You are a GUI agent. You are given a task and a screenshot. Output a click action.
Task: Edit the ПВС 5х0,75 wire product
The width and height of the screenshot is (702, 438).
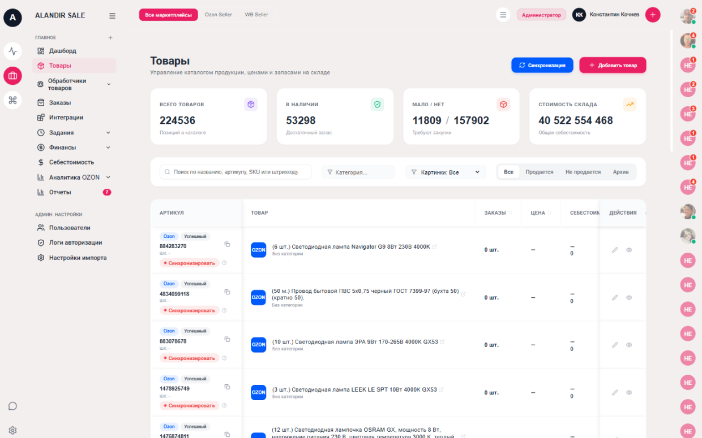(x=615, y=297)
